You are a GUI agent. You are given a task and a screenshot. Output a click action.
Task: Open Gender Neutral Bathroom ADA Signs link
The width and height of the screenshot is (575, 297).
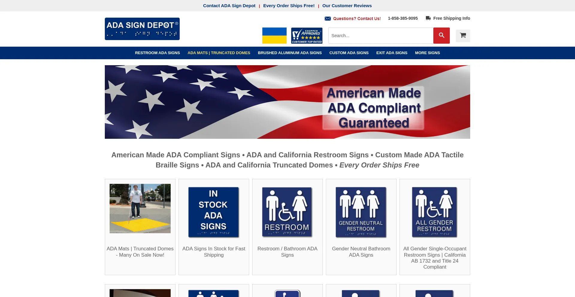pyautogui.click(x=361, y=252)
